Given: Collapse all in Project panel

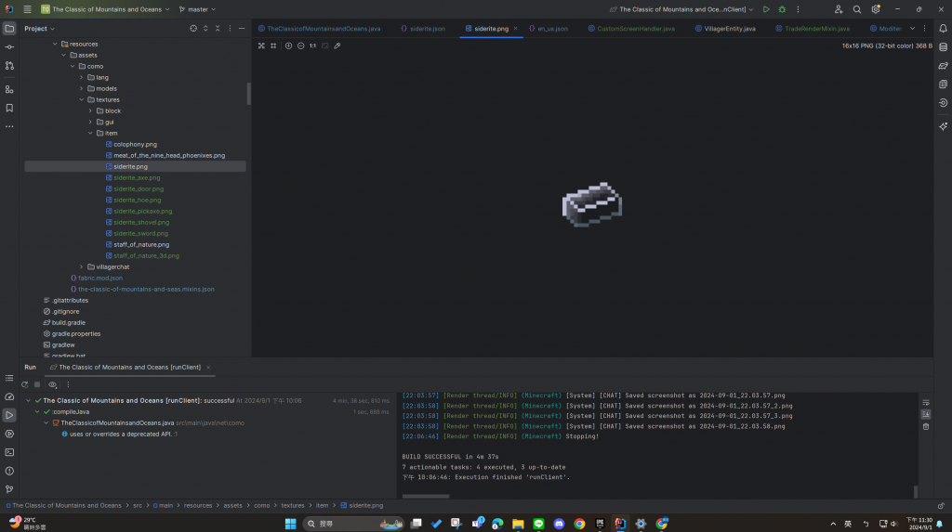Looking at the screenshot, I should (218, 29).
